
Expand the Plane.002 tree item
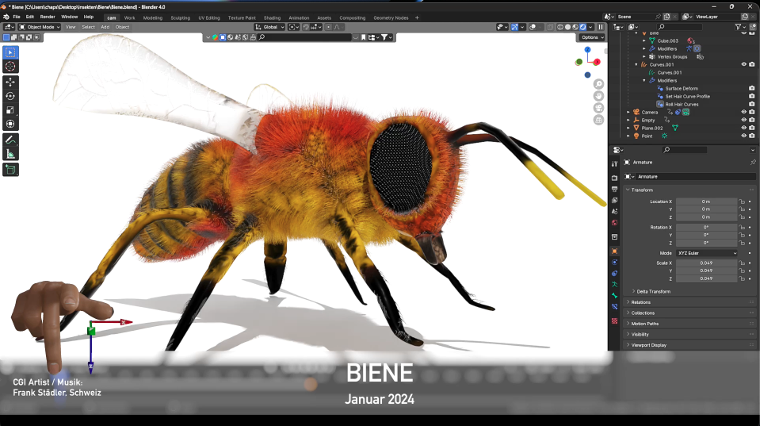point(628,128)
